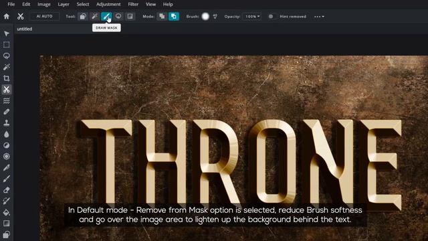Select the Heal bandage tool
The height and width of the screenshot is (241, 428).
pyautogui.click(x=7, y=112)
